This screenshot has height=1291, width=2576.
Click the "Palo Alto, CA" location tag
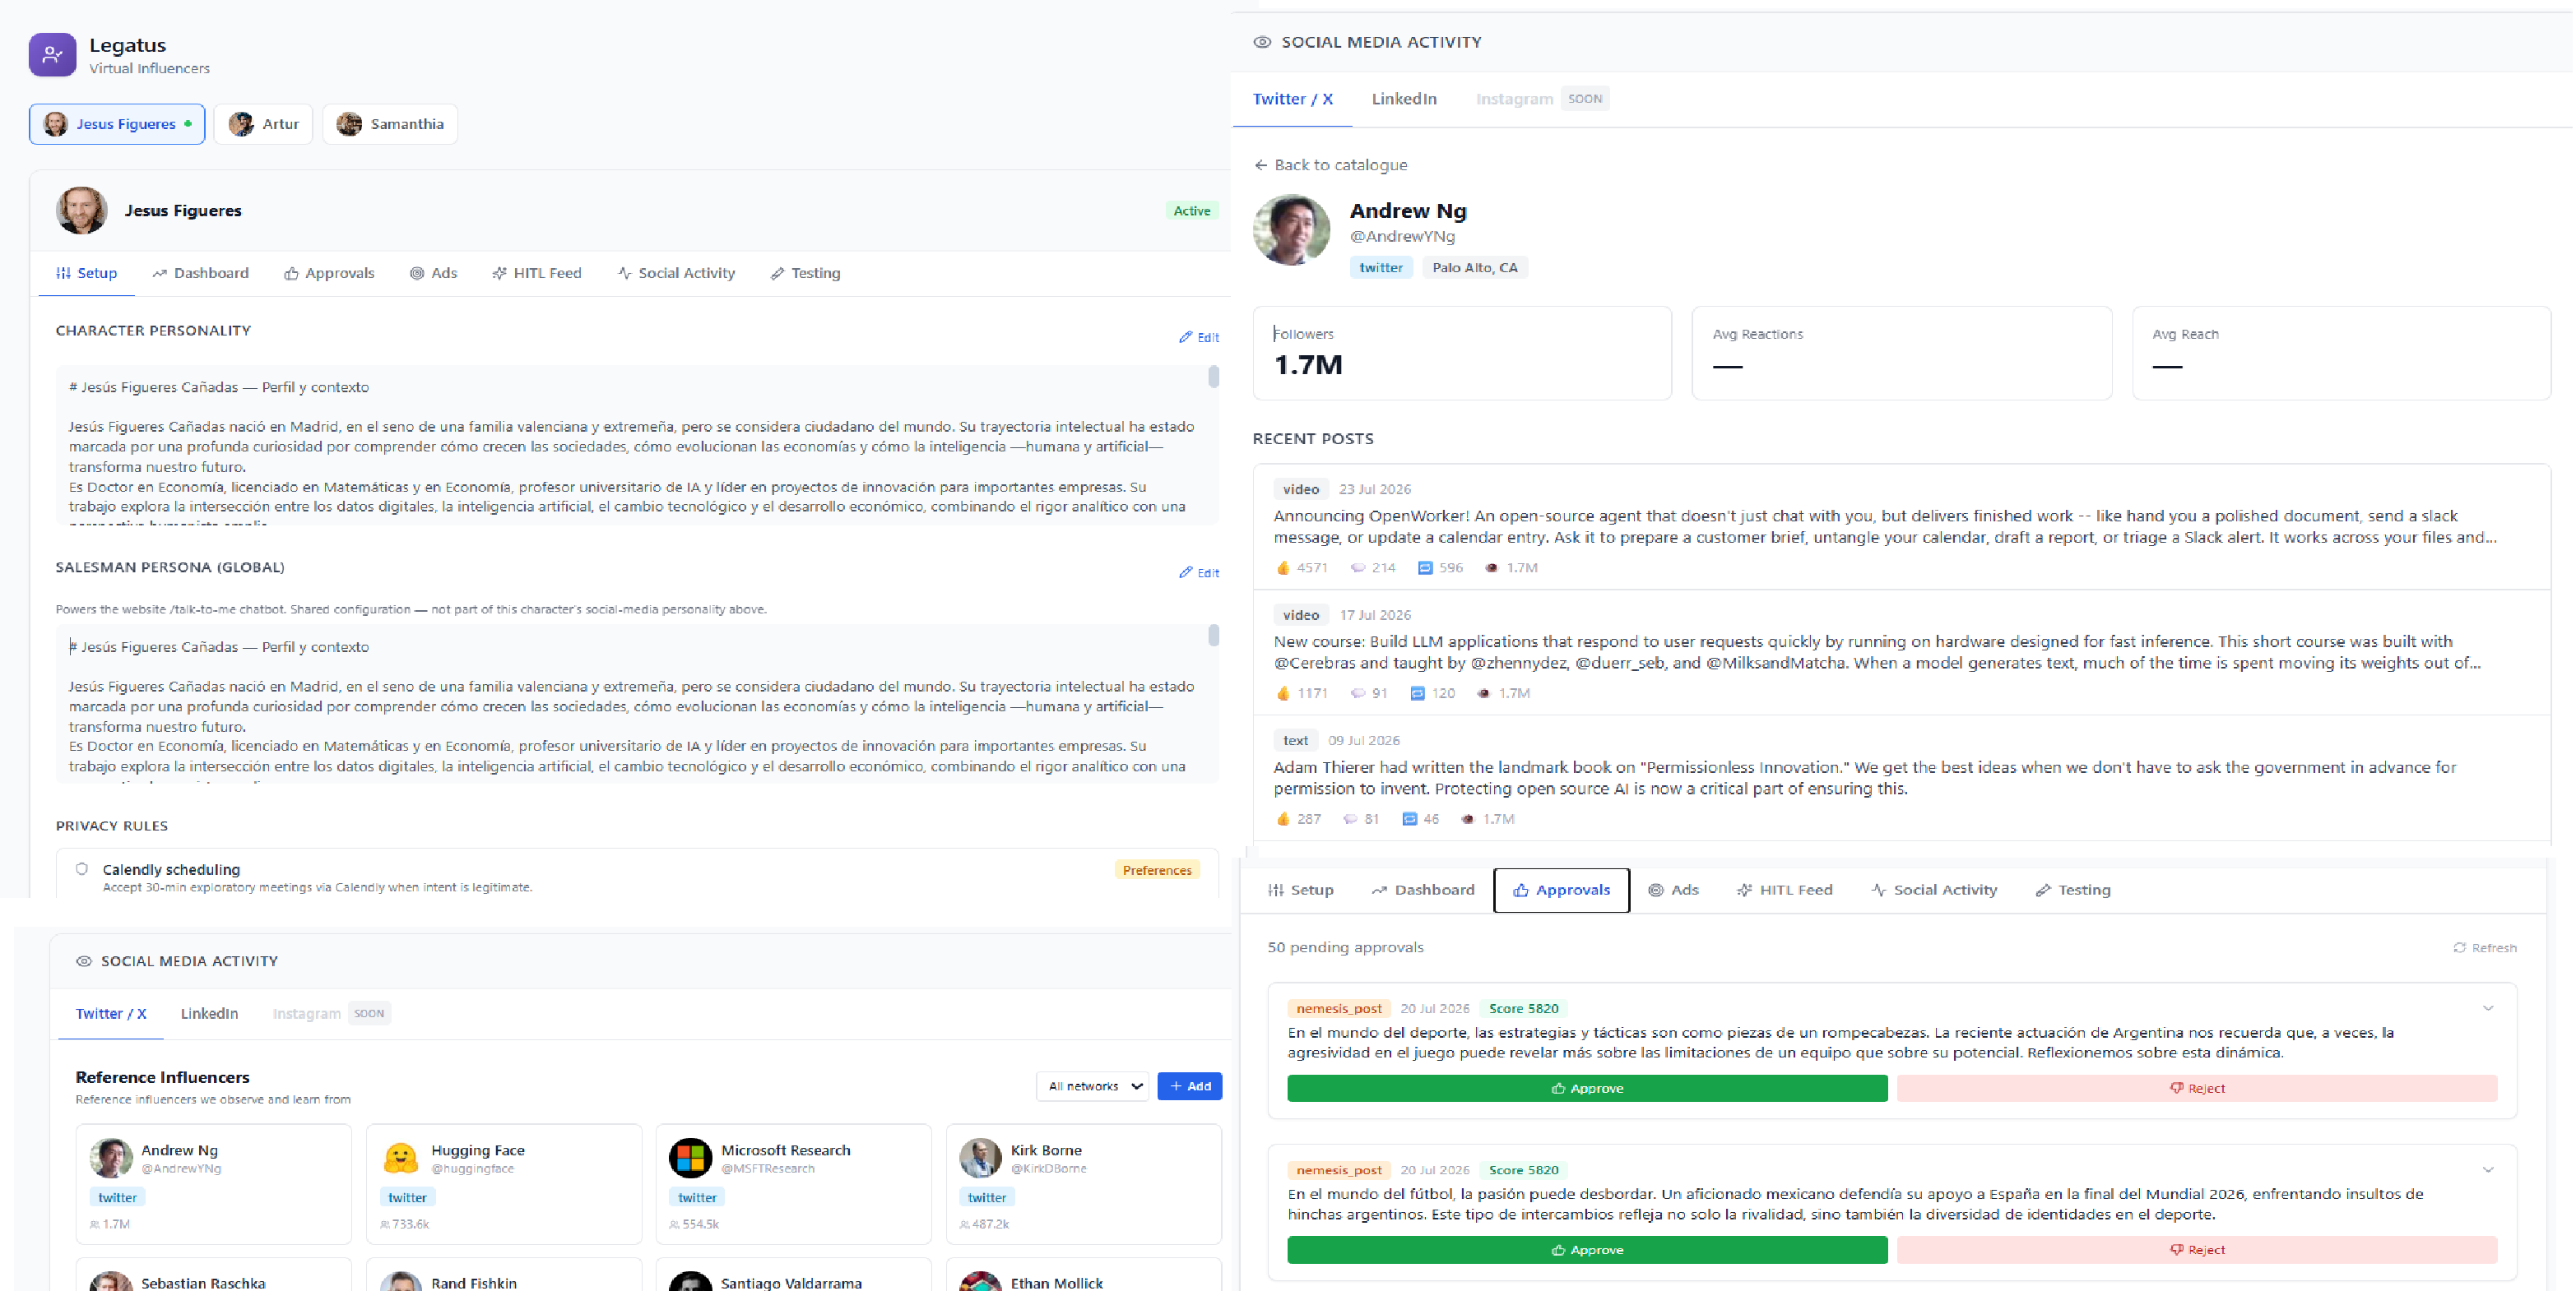tap(1475, 268)
